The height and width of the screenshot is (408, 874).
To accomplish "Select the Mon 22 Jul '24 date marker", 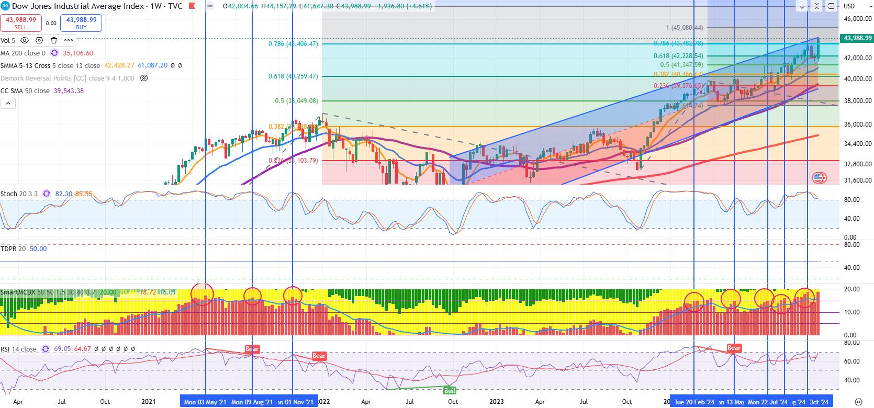I will [768, 402].
